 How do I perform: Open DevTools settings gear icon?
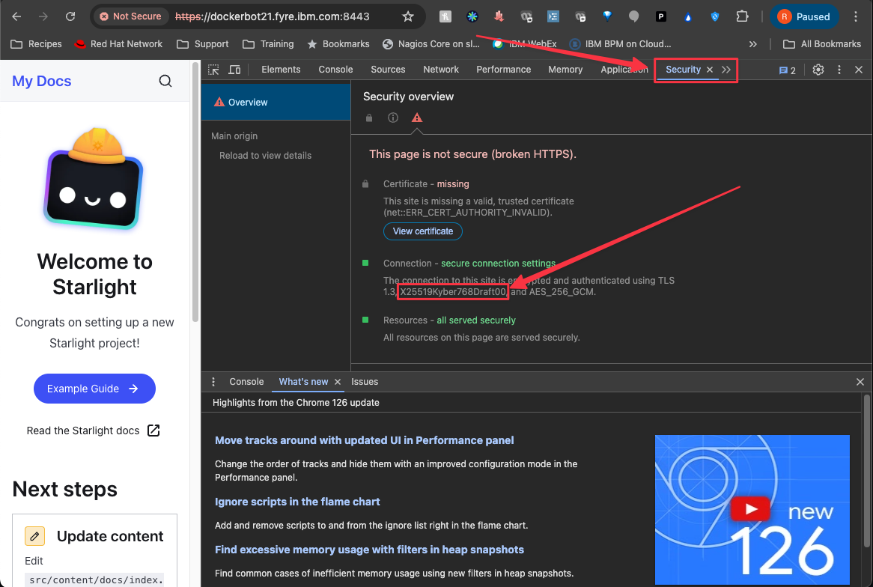[818, 70]
